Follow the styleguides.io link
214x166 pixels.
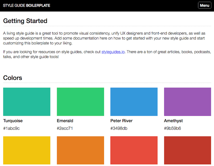[x=113, y=52]
